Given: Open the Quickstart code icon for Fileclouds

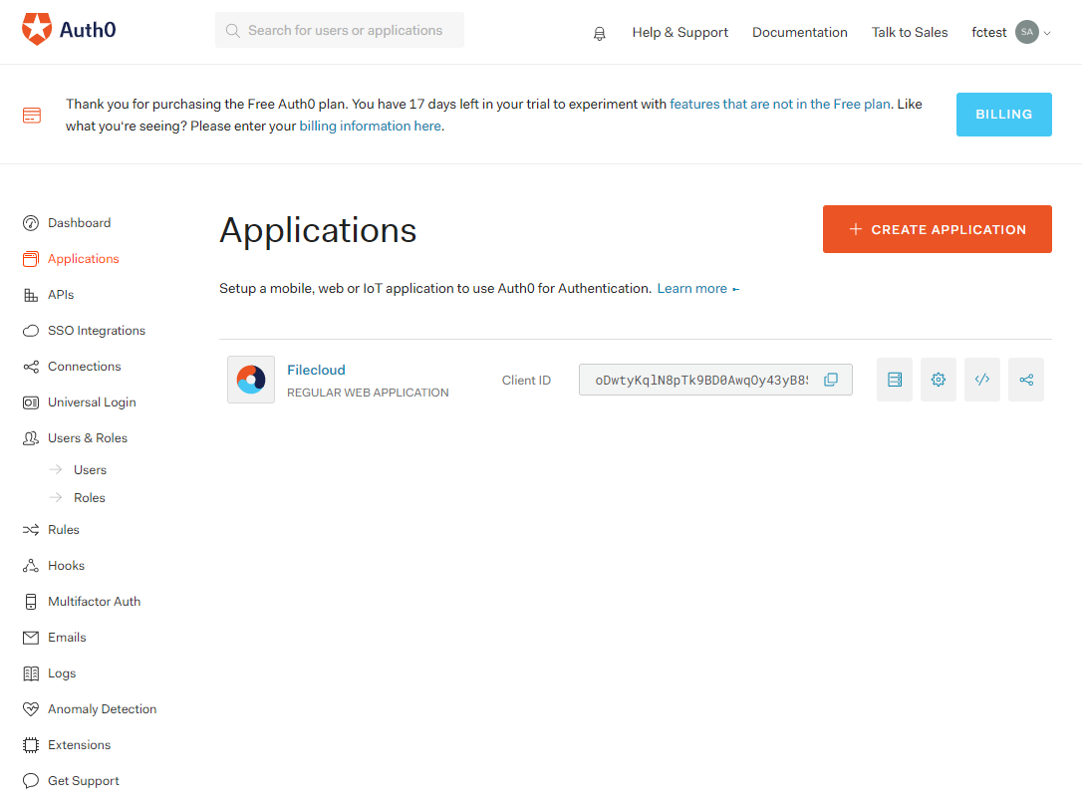Looking at the screenshot, I should [981, 380].
